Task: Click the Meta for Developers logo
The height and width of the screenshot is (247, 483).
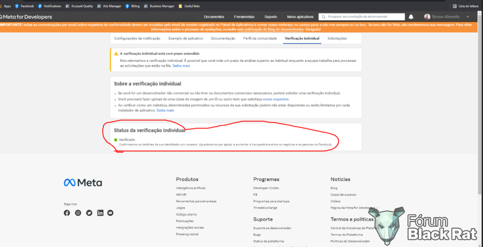Action: (26, 17)
